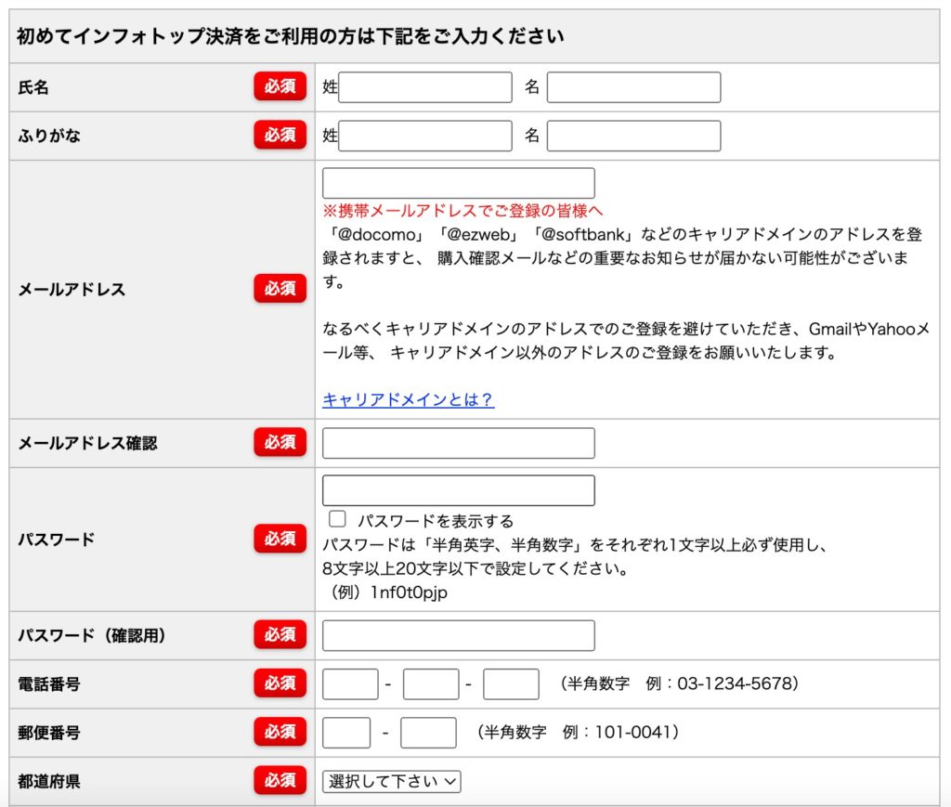The image size is (951, 807).
Task: Click the メールアドレス確認 input field
Action: [x=458, y=443]
